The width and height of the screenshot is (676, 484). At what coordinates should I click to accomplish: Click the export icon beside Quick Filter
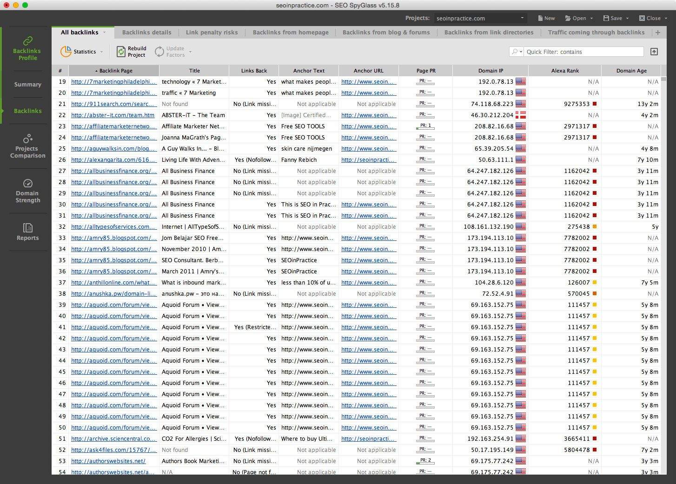(654, 52)
